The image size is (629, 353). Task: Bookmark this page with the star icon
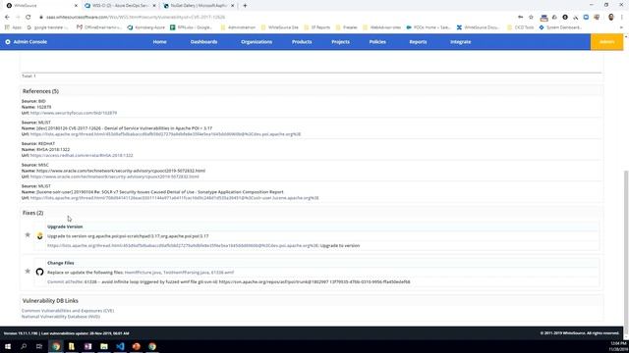pos(531,18)
